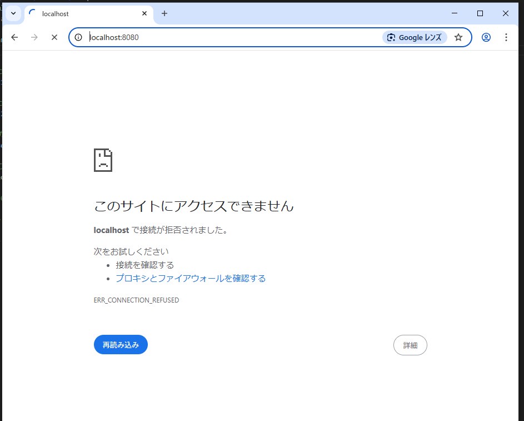This screenshot has width=524, height=421.
Task: Expand error details with the 詳細 button
Action: 410,345
